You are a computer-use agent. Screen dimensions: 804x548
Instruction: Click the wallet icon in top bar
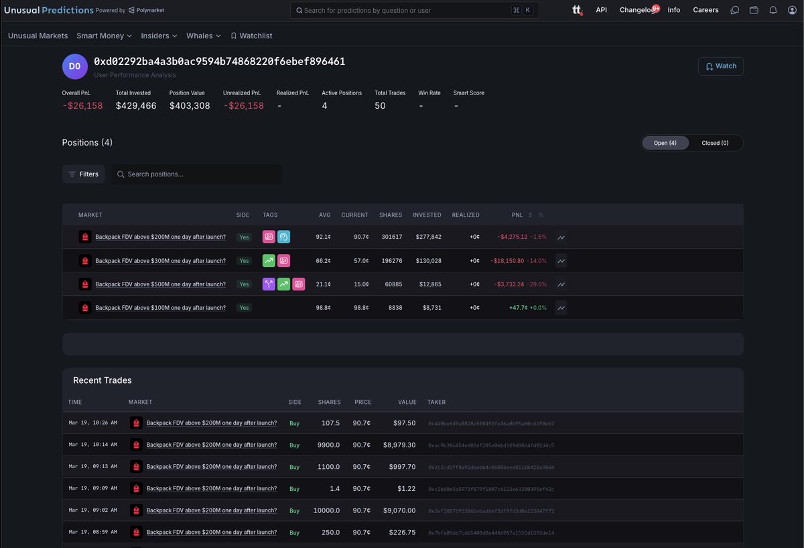click(x=754, y=10)
